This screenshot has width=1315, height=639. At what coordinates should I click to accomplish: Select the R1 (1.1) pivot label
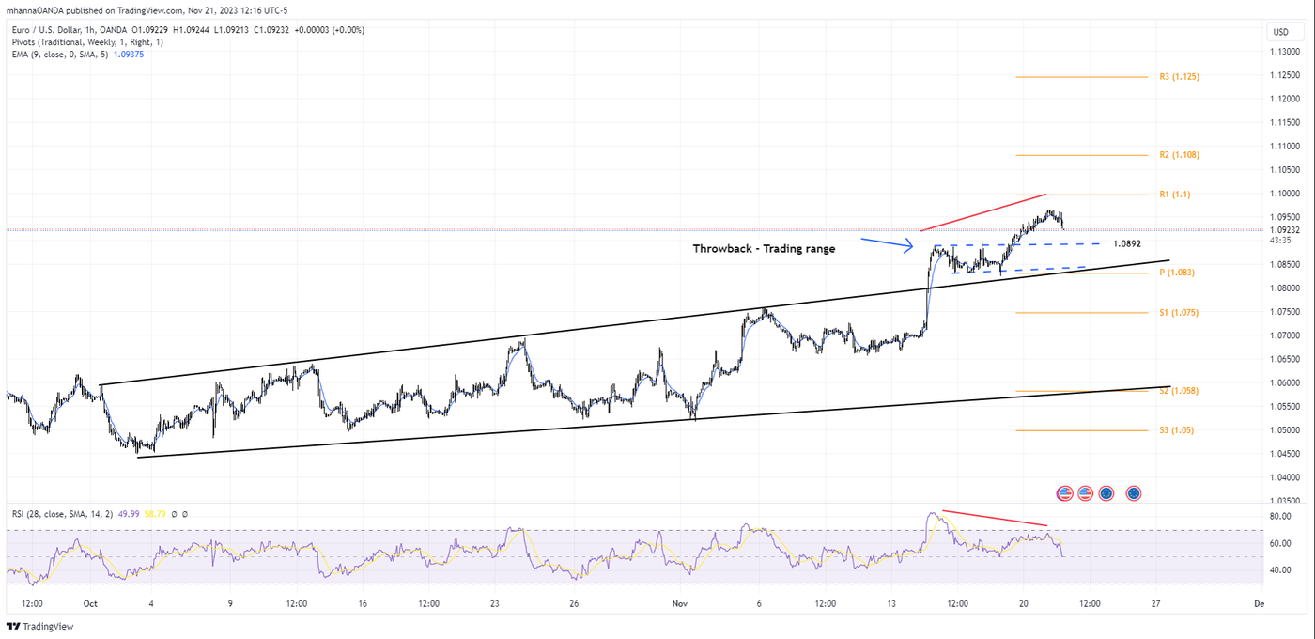[1173, 195]
